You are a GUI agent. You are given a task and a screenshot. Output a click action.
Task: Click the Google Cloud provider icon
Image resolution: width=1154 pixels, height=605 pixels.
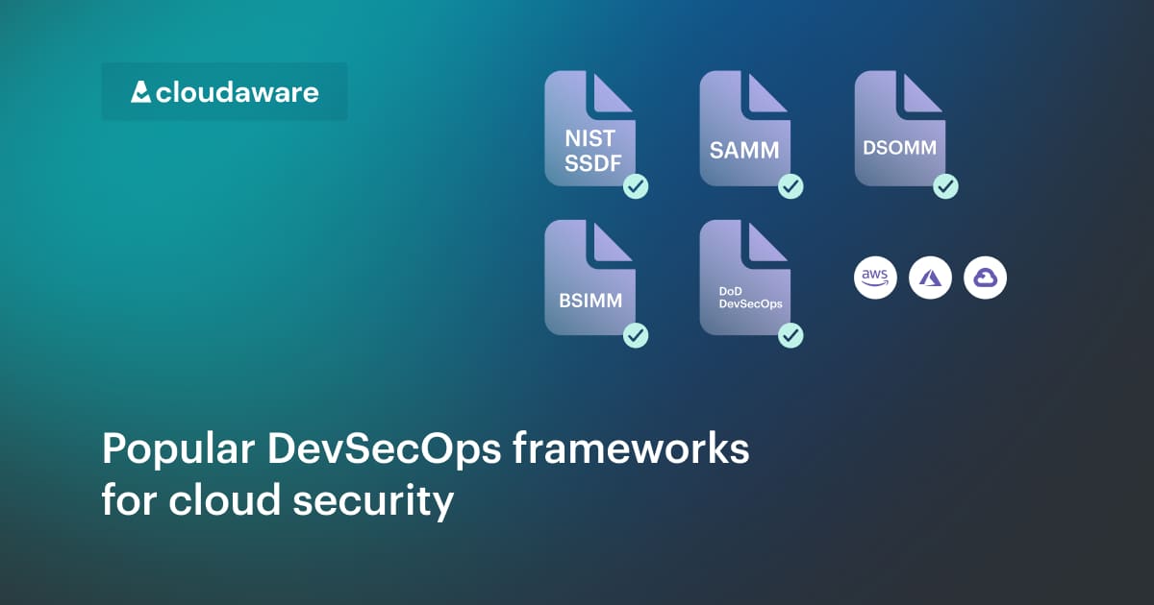[x=986, y=278]
